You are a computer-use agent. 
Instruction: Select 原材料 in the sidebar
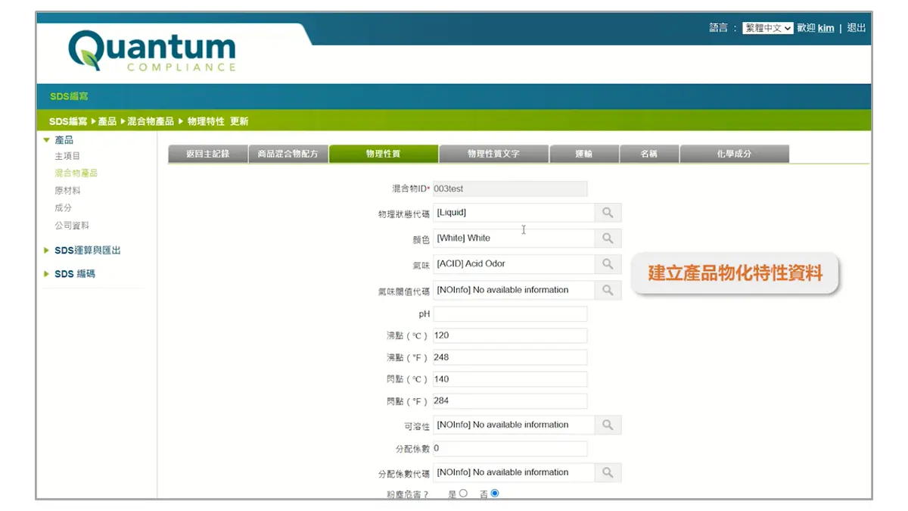pos(67,191)
